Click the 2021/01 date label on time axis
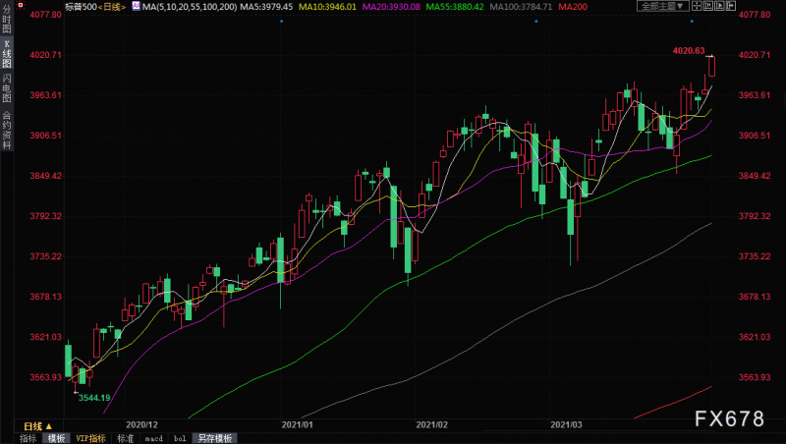786x444 pixels. 298,424
